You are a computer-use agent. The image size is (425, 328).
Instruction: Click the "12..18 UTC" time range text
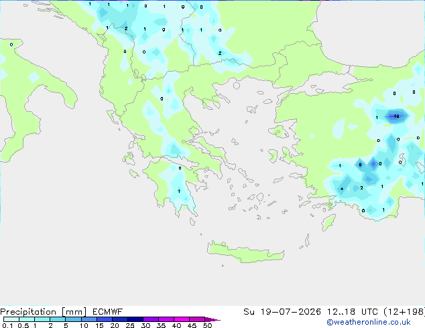pos(353,311)
